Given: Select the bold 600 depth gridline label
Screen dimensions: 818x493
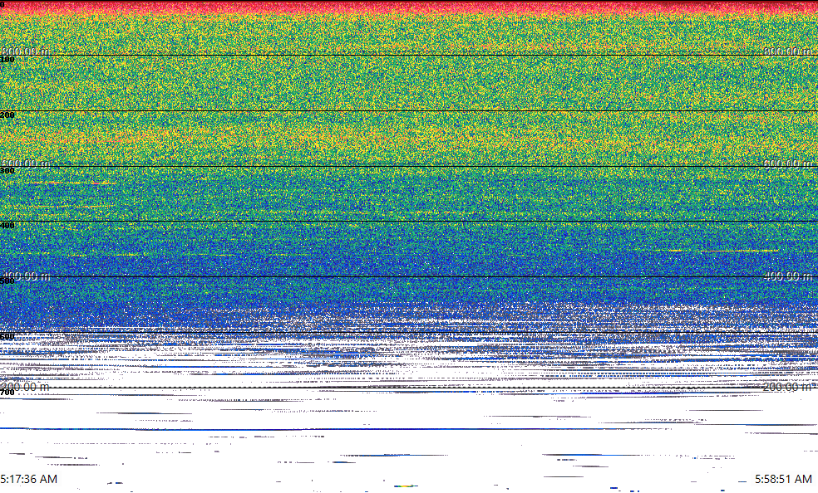Looking at the screenshot, I should 7,337.
